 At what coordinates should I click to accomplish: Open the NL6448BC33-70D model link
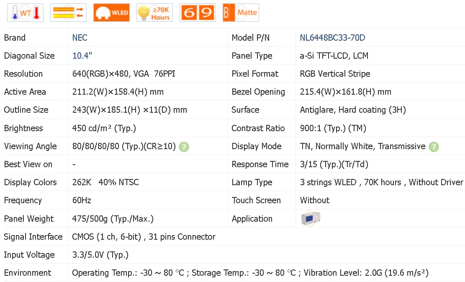(332, 38)
